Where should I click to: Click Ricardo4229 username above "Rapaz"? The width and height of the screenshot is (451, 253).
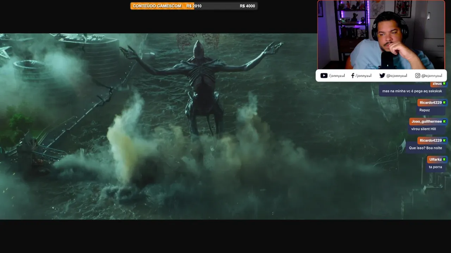[x=431, y=103]
